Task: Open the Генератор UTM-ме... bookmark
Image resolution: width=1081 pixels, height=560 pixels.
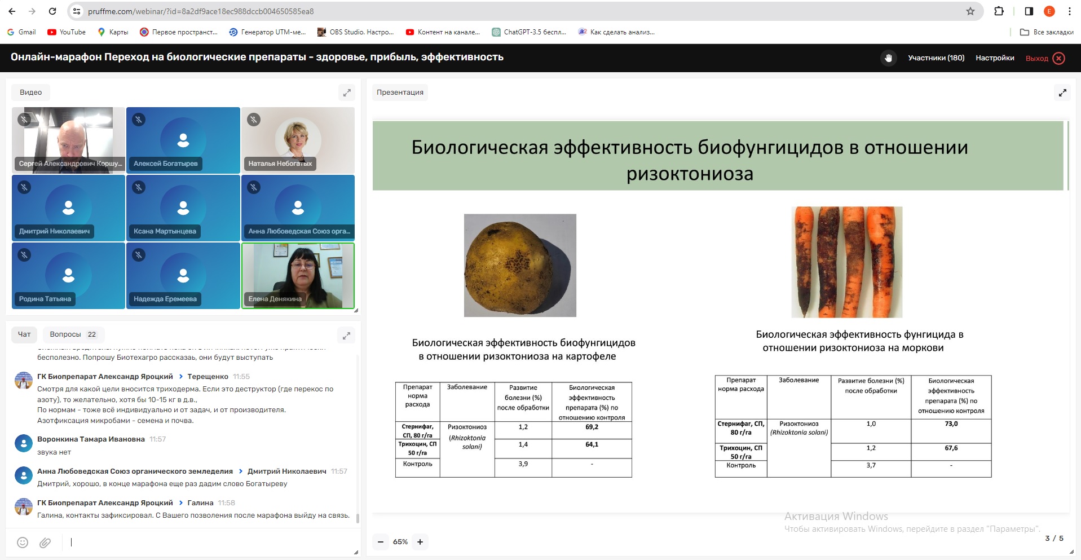Action: coord(267,32)
